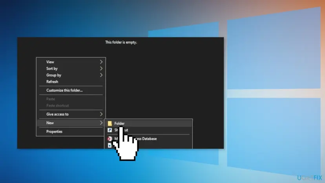
Task: Open Give access to entry
Action: (x=71, y=114)
